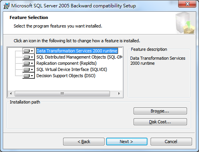Click drive icon next to Replication component
Screen dimensions: 199x152
[x=29, y=63]
